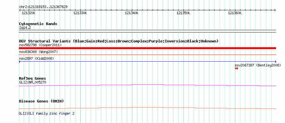Select the DGV Structural Variants track title
This screenshot has height=123, width=285.
[118, 41]
